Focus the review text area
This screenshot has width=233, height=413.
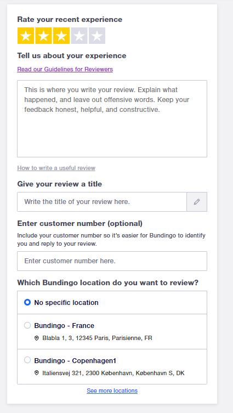pyautogui.click(x=112, y=119)
